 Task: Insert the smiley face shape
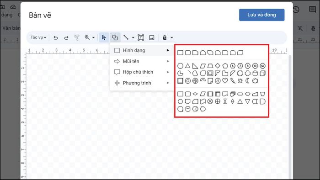coord(218,81)
